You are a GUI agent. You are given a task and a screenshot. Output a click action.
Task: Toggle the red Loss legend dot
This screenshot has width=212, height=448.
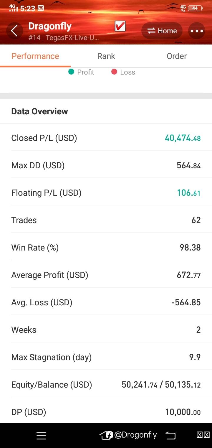pyautogui.click(x=114, y=72)
